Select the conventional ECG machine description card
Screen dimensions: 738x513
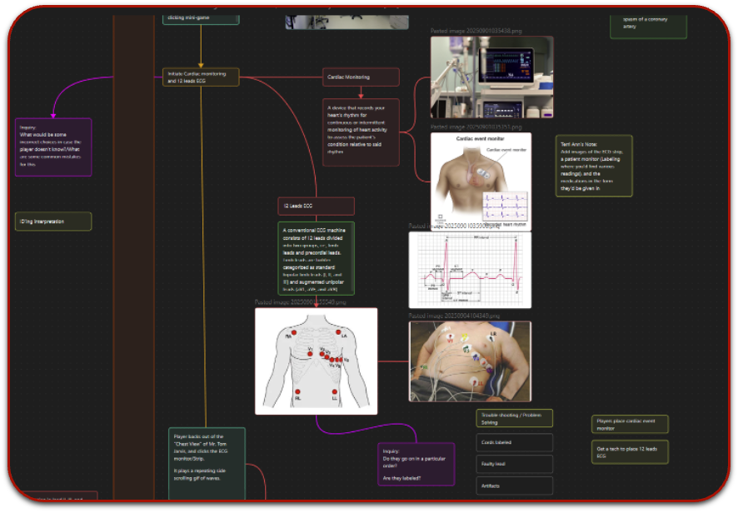click(316, 258)
